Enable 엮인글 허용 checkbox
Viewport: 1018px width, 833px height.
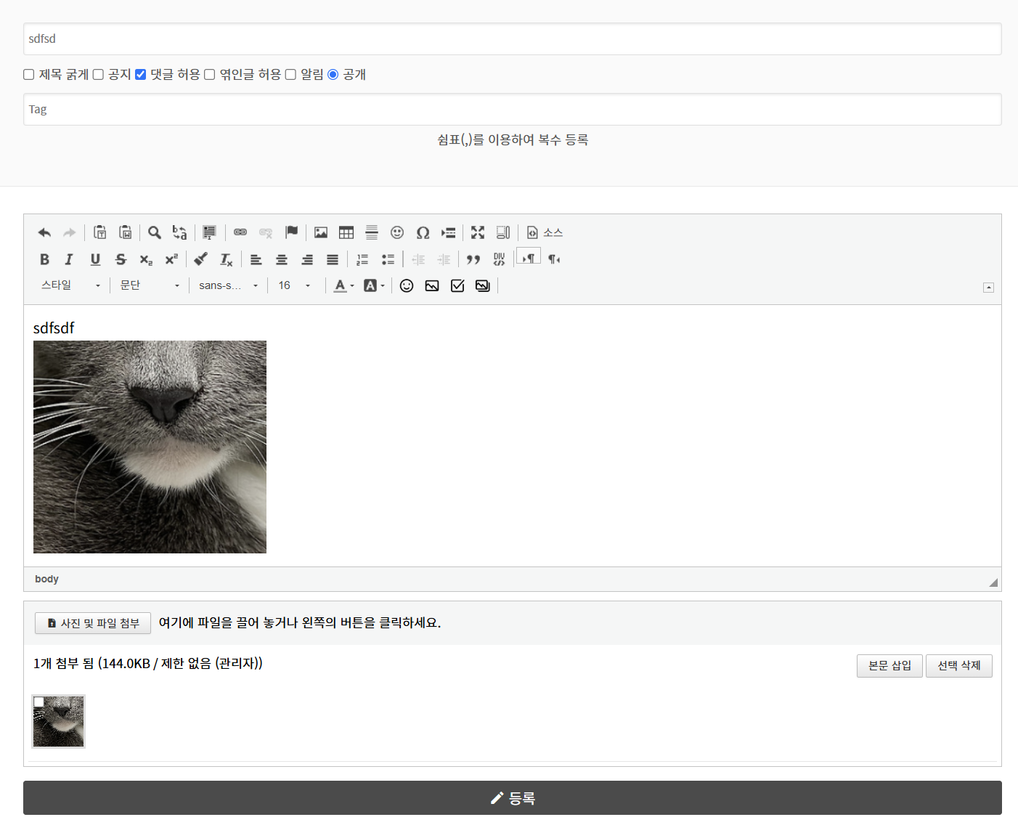(210, 74)
